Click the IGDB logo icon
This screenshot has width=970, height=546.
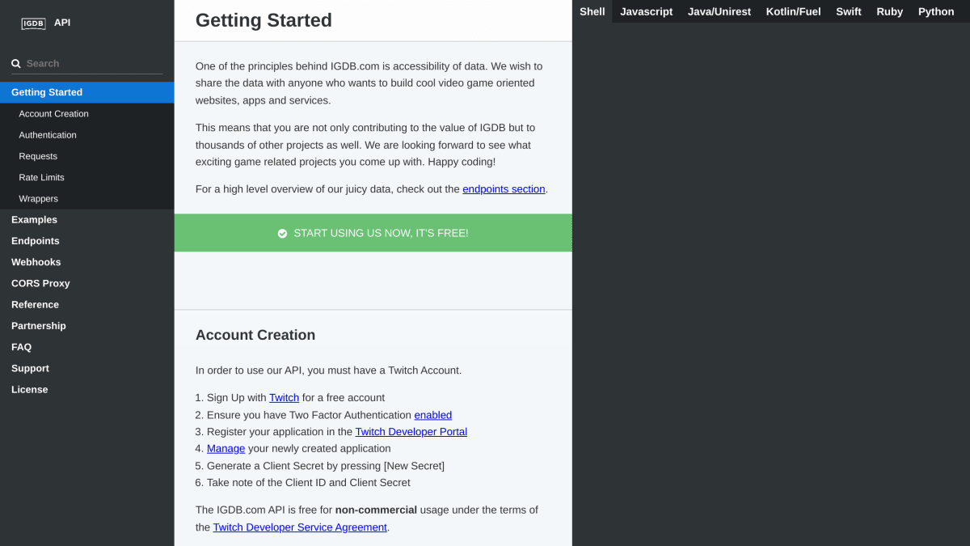34,23
